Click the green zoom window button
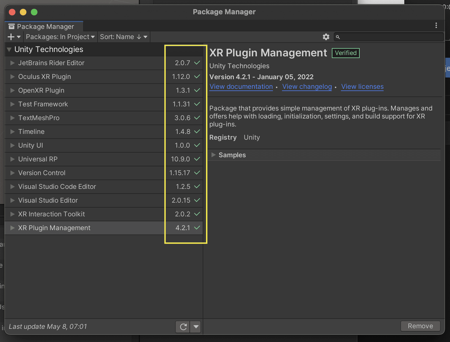This screenshot has width=450, height=342. [x=34, y=12]
